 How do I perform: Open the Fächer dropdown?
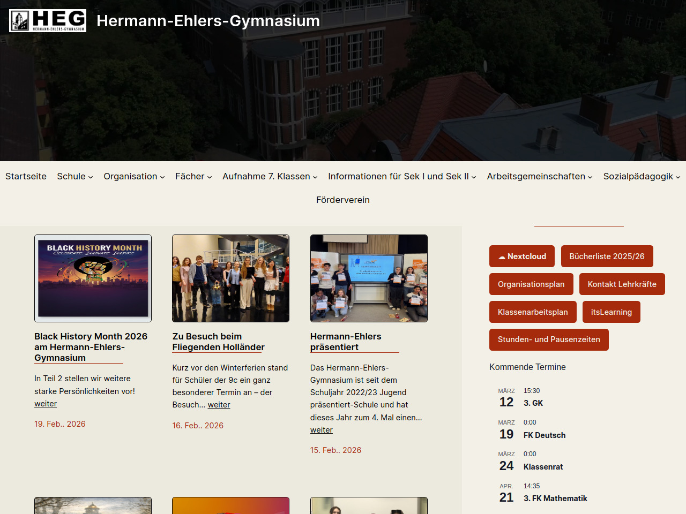[193, 176]
